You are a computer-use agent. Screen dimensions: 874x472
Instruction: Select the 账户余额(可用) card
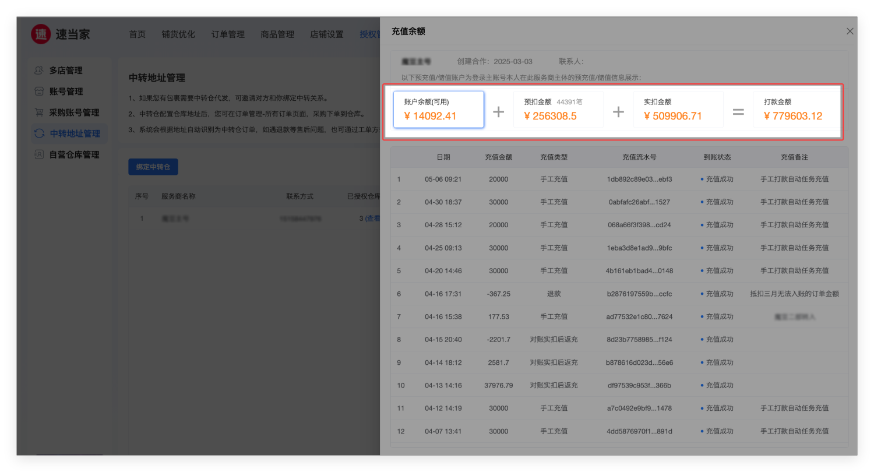point(438,110)
